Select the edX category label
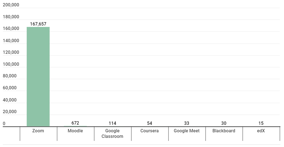 tap(261, 131)
